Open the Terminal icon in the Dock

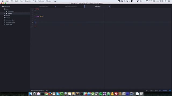click(81, 94)
